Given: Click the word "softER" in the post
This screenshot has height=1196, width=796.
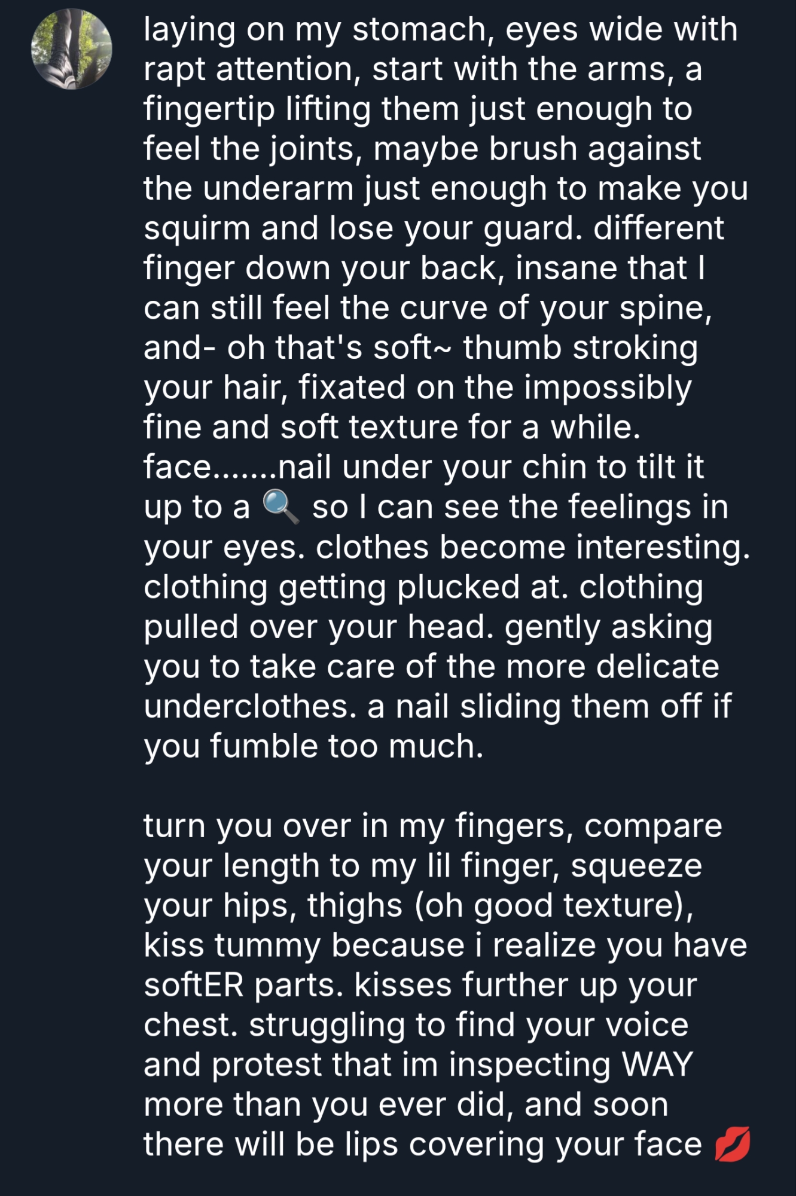Looking at the screenshot, I should pyautogui.click(x=194, y=985).
